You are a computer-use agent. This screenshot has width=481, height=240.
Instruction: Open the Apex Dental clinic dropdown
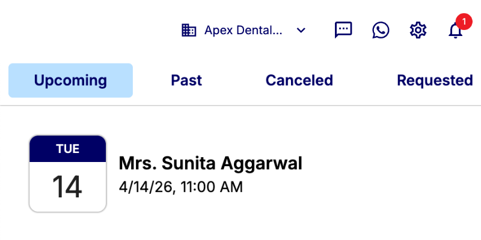pyautogui.click(x=244, y=30)
